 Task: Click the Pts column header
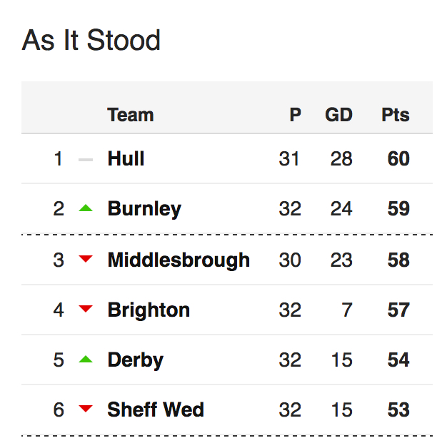(396, 115)
